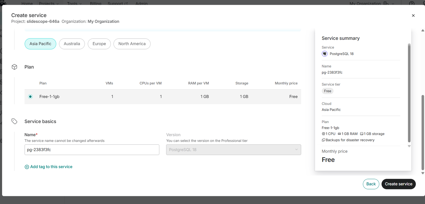The image size is (425, 204).
Task: Click the dialog scrollbar up arrow
Action: tap(423, 31)
